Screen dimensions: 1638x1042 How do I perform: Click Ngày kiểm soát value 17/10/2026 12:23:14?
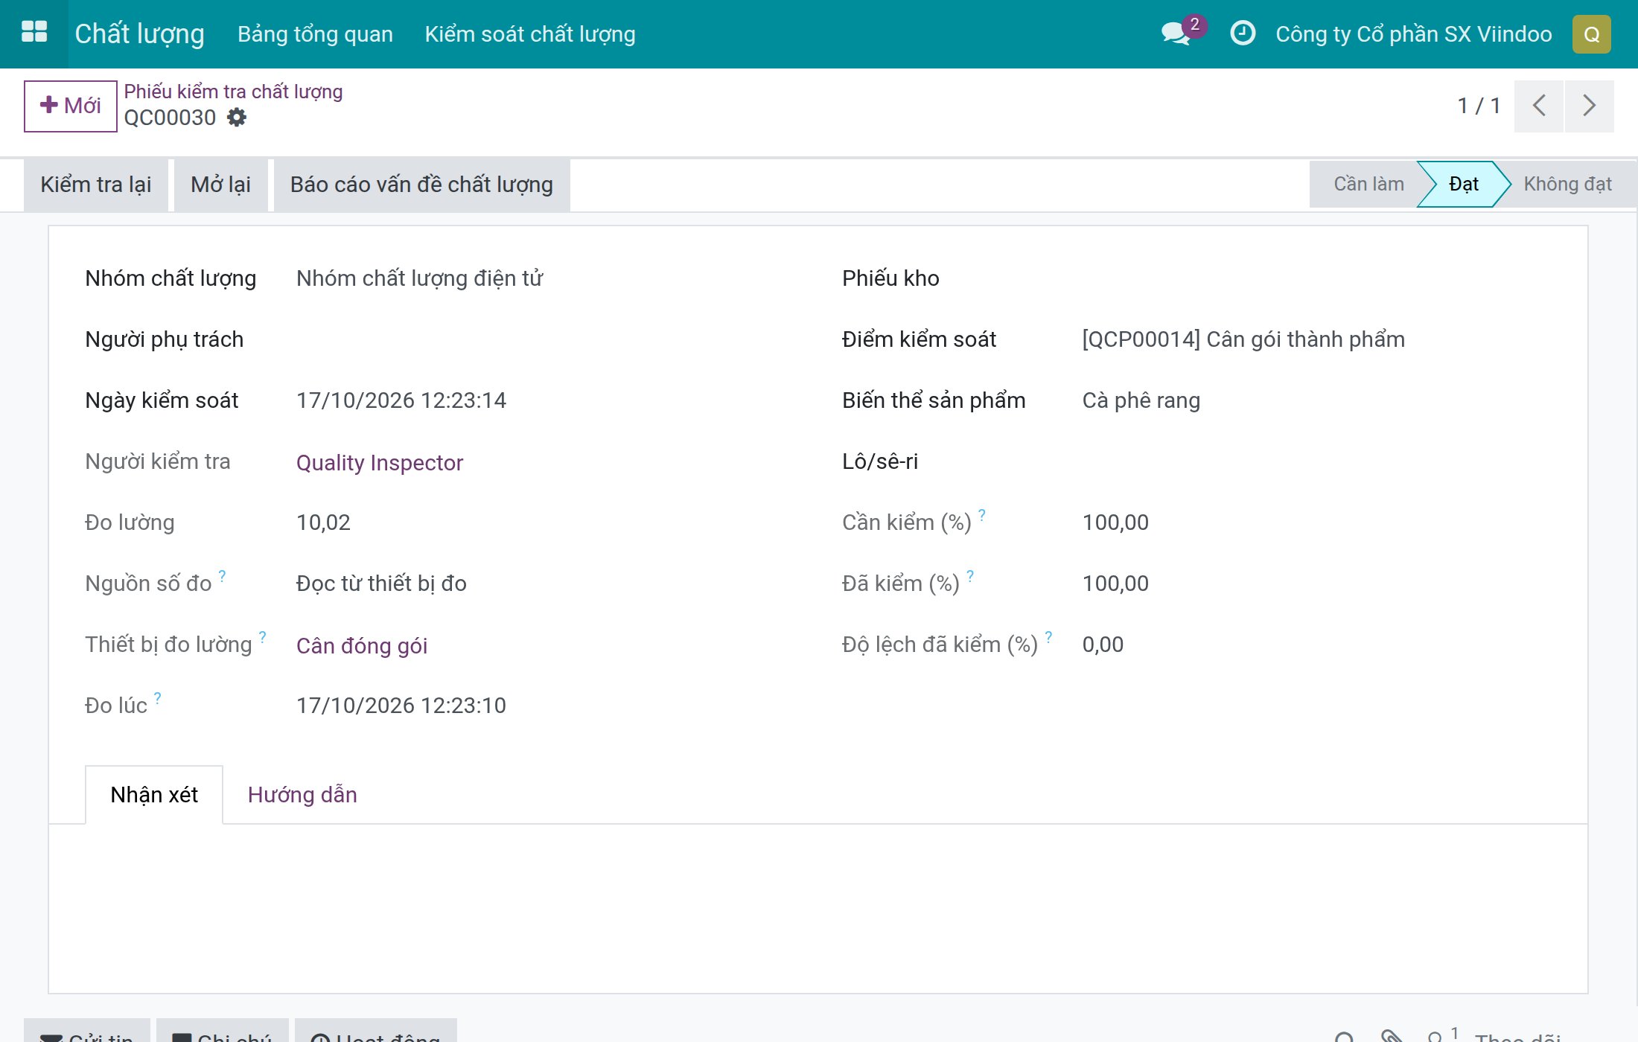click(x=401, y=400)
